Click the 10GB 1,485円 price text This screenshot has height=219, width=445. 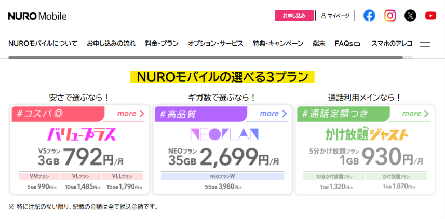point(82,187)
